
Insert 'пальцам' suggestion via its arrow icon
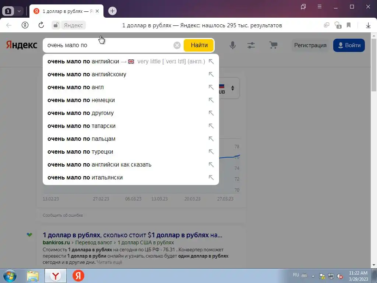(211, 139)
